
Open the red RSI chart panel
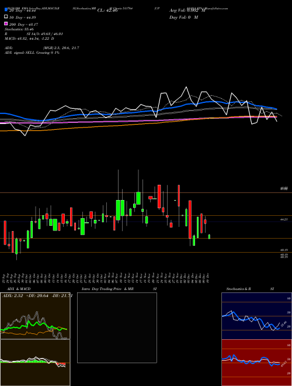(256, 363)
